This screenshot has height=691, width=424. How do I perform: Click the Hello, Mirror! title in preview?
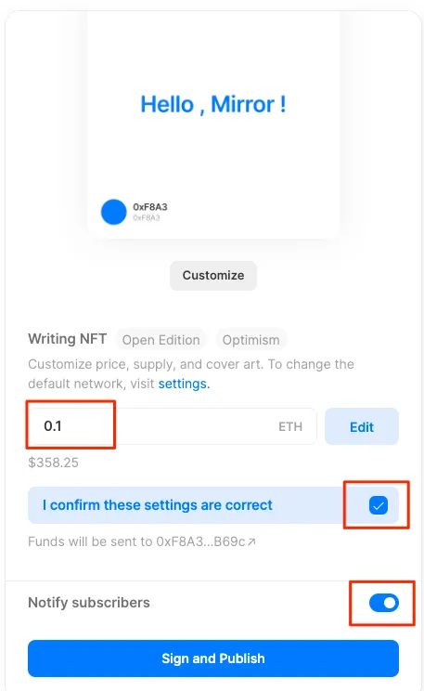(x=213, y=104)
